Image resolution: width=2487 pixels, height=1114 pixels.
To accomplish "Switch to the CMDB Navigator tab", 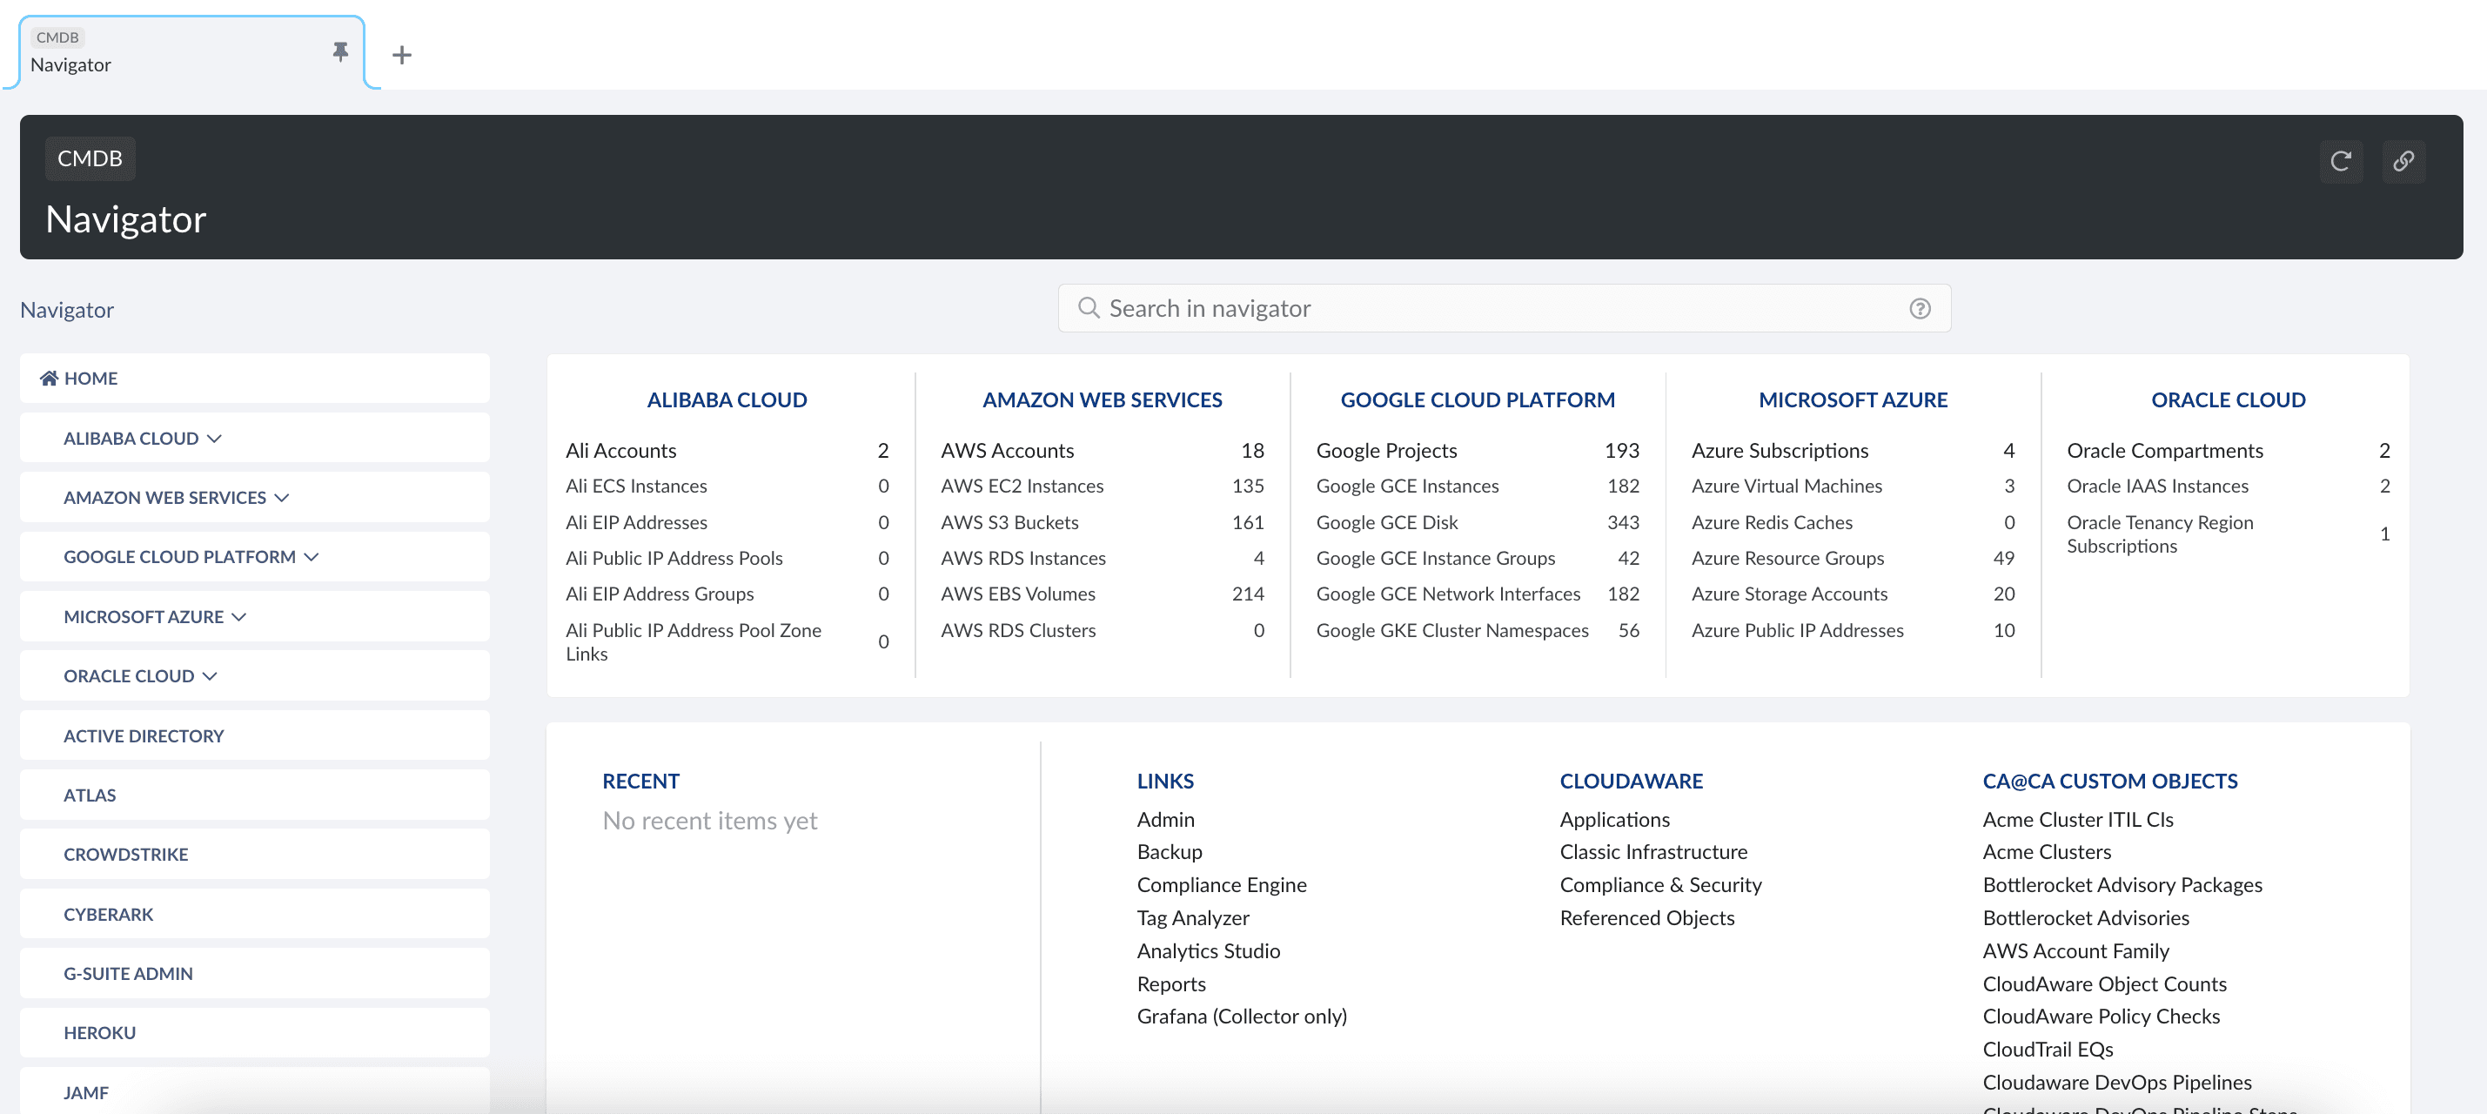I will (191, 52).
